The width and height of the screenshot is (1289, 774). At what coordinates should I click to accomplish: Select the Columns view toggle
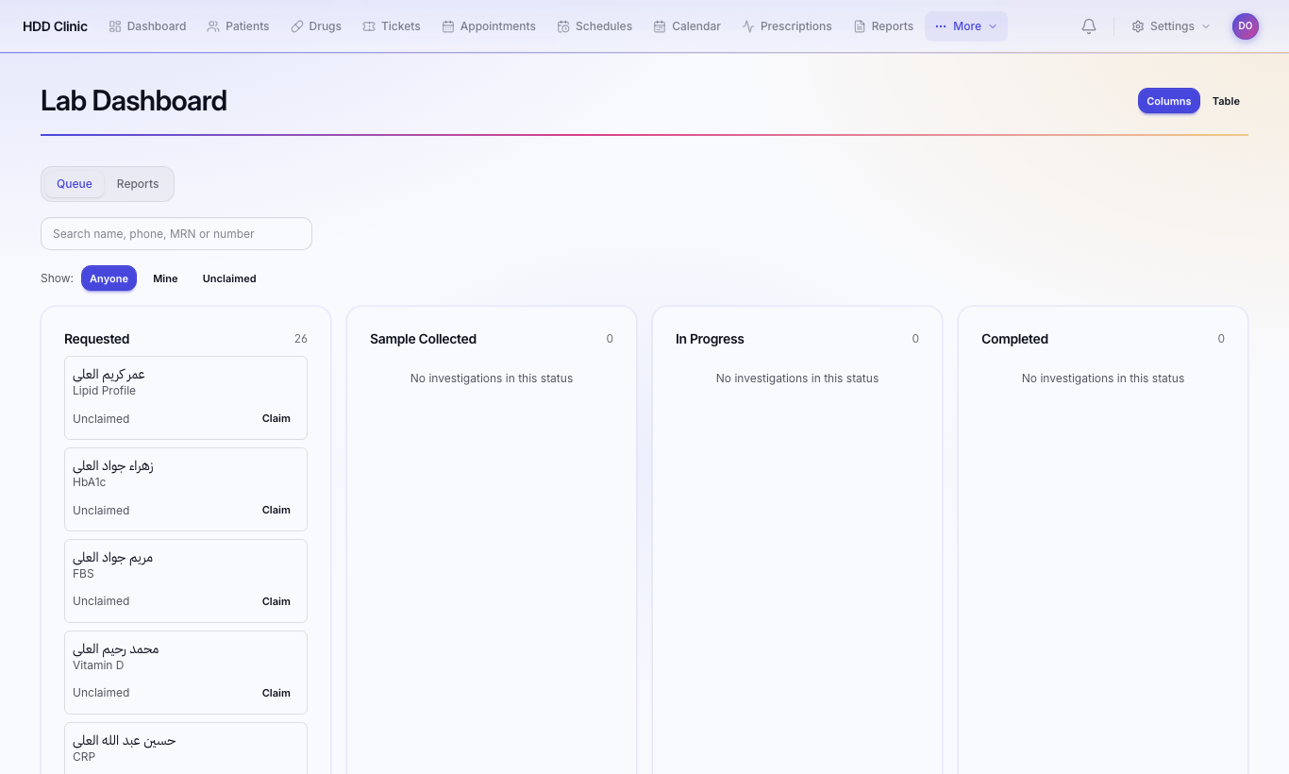(x=1169, y=101)
